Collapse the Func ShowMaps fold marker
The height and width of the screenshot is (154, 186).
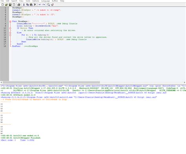10,21
